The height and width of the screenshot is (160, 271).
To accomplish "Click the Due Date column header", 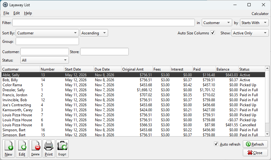I will [108, 69].
